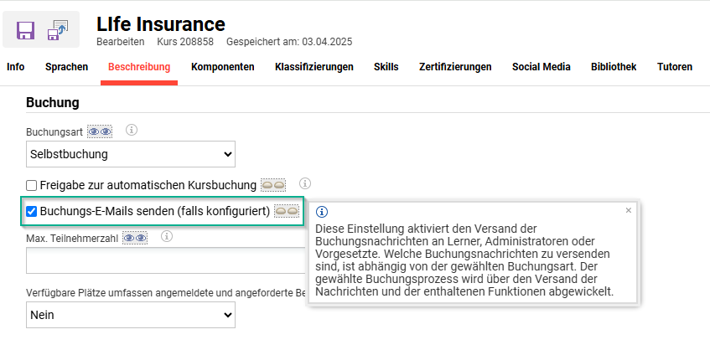Click the purple save disk icon
The width and height of the screenshot is (710, 350).
pos(25,30)
